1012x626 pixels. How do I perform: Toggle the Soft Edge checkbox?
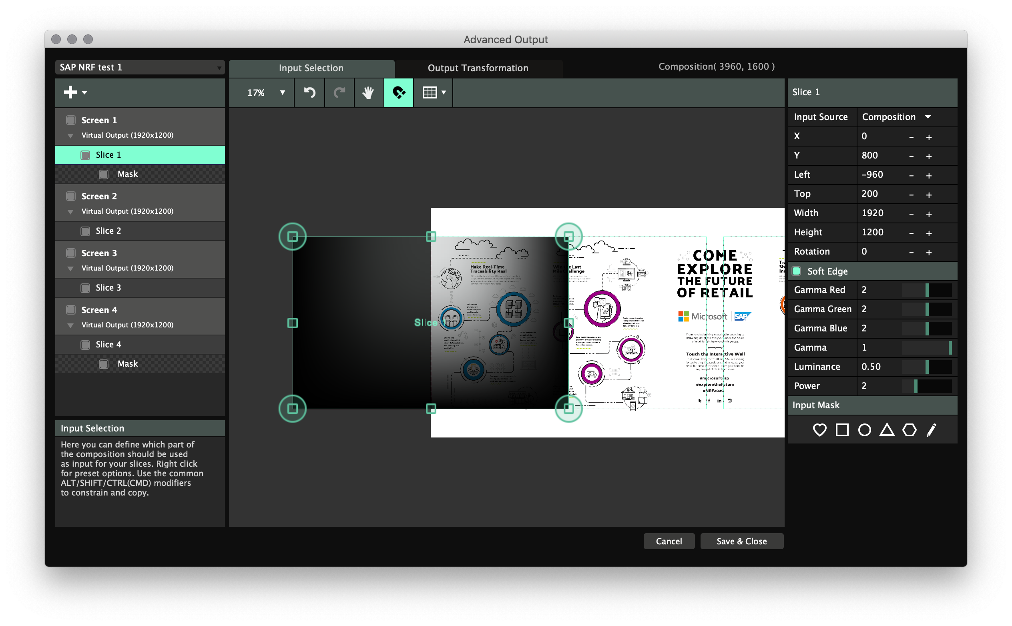coord(796,271)
